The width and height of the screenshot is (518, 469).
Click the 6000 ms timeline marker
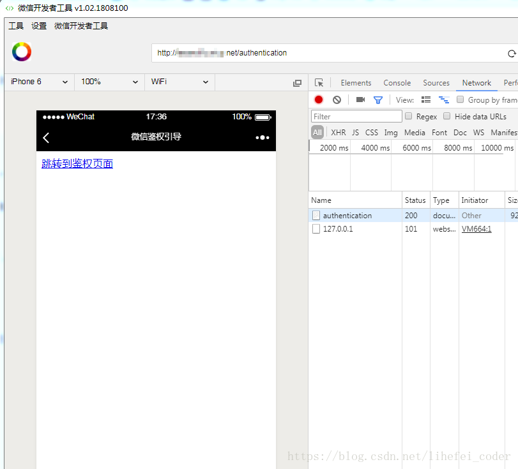(416, 148)
